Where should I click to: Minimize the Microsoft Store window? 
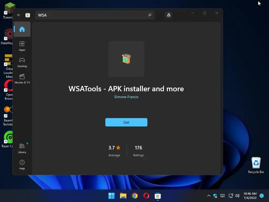[x=193, y=13]
